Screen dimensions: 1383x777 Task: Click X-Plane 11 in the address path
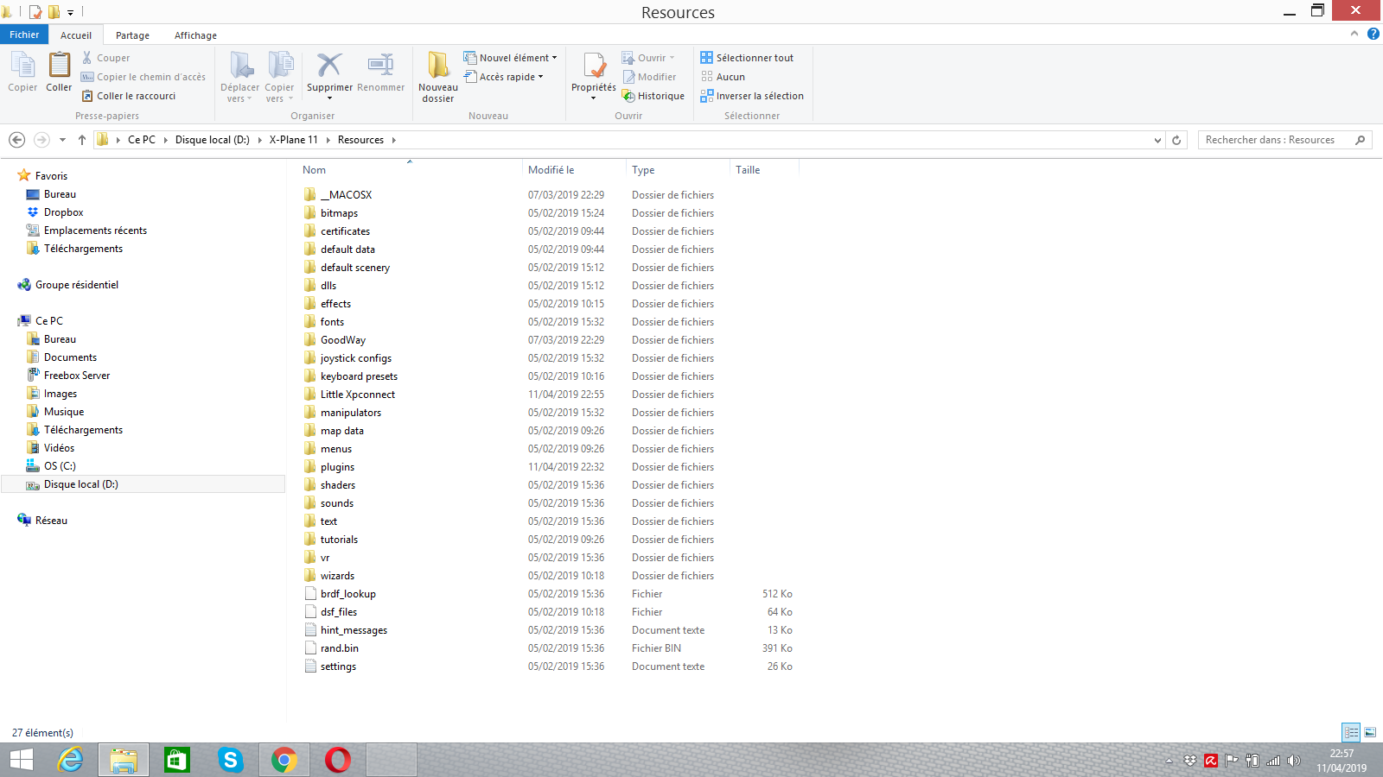293,140
